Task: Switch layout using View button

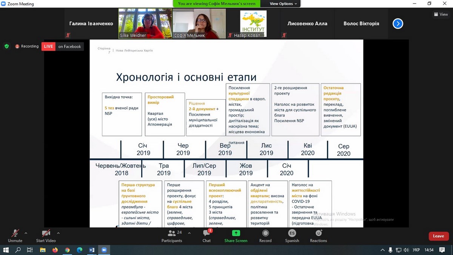Action: coord(441,14)
